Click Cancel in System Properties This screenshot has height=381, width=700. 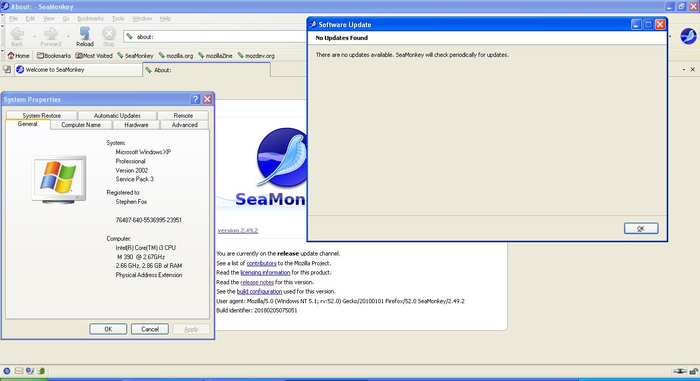point(150,329)
